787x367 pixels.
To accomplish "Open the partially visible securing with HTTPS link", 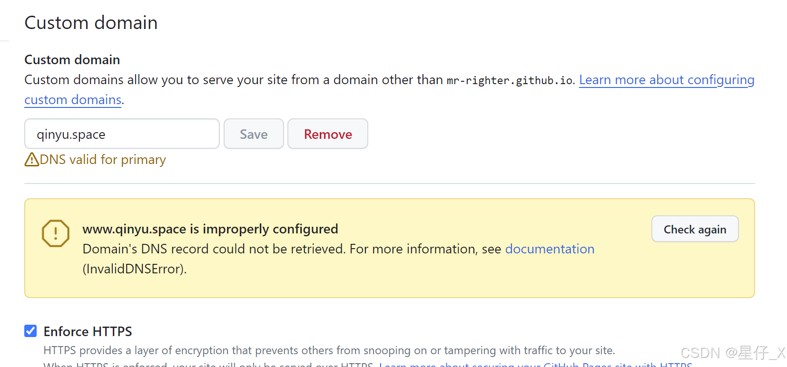I will pyautogui.click(x=535, y=365).
